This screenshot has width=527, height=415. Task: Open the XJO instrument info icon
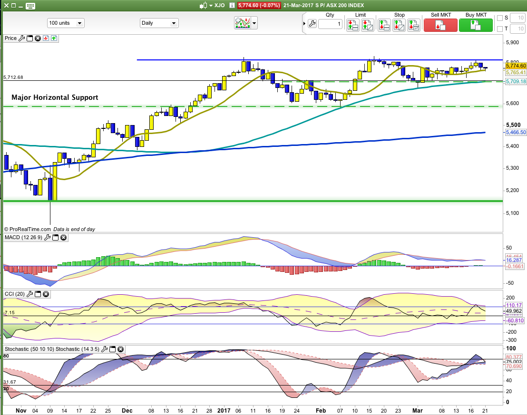(232, 5)
